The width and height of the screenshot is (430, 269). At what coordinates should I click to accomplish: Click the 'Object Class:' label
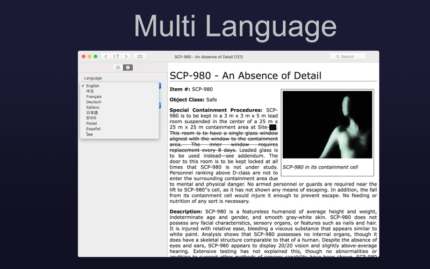(187, 100)
